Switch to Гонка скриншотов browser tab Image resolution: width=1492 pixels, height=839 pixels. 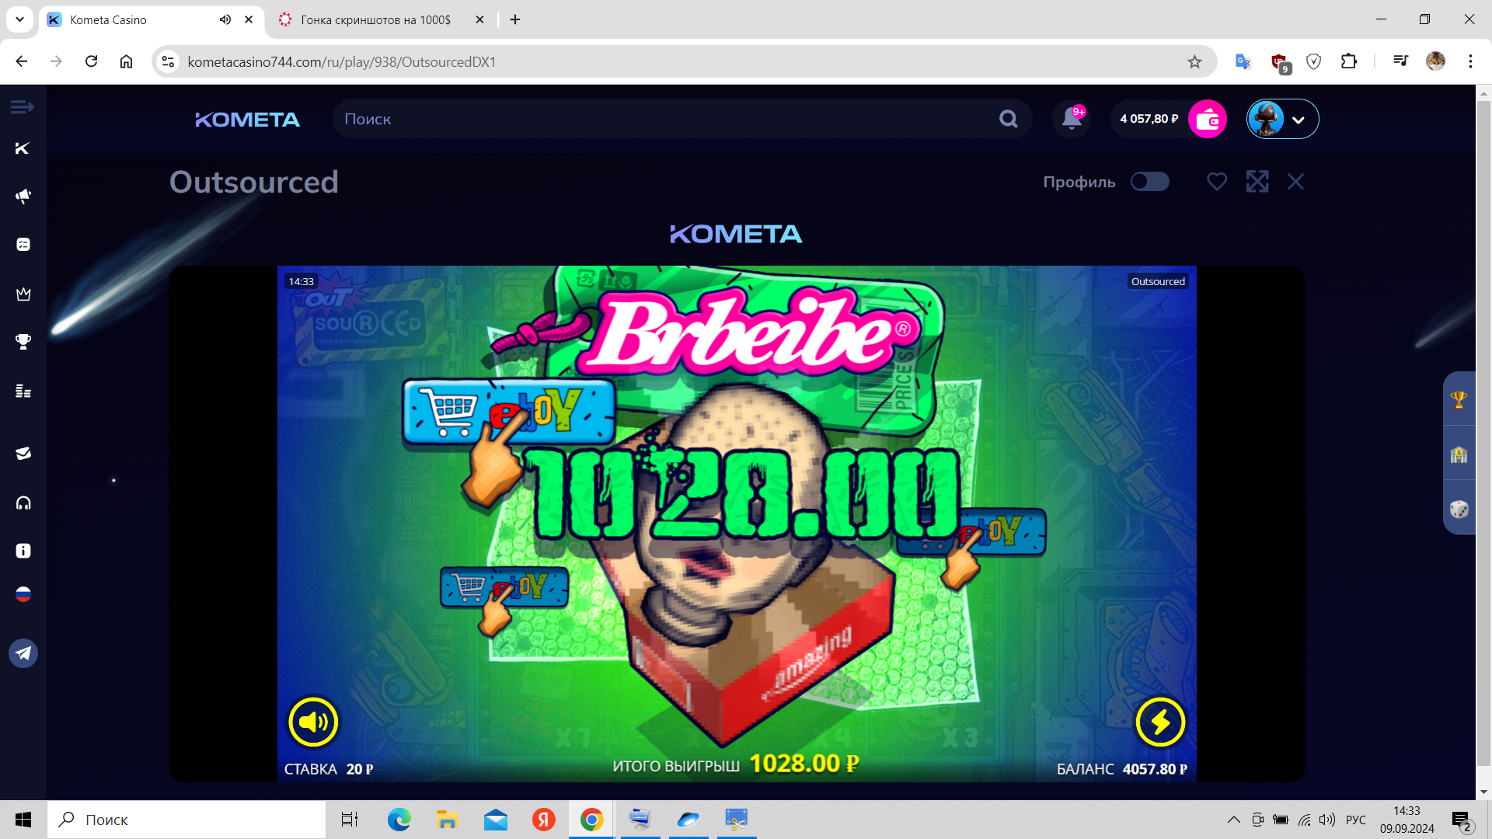point(375,19)
